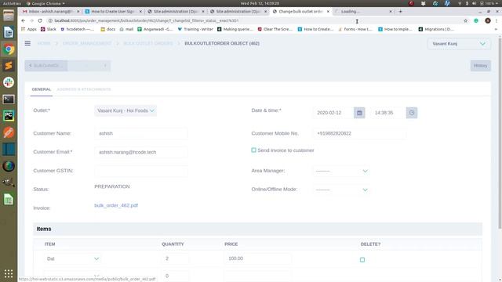Close the Inbox Gmail tab
The width and height of the screenshot is (502, 282).
pyautogui.click(x=78, y=12)
